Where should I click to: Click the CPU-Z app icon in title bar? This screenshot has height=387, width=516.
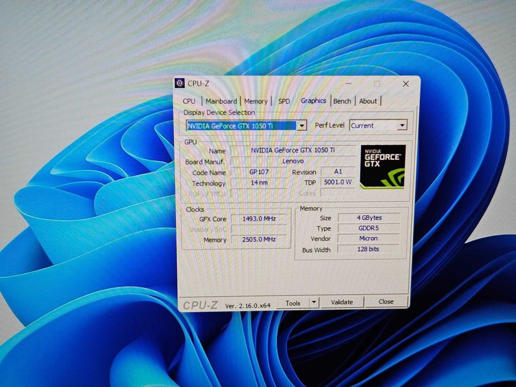click(x=180, y=83)
